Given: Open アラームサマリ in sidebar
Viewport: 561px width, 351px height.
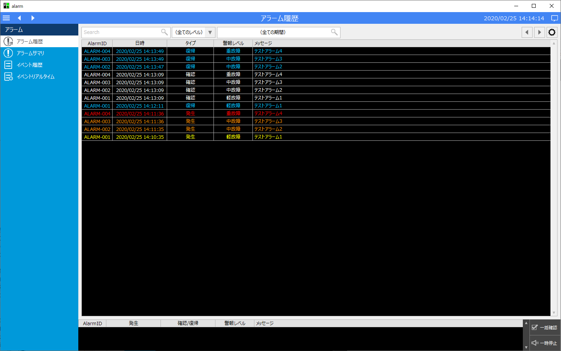Looking at the screenshot, I should 30,53.
